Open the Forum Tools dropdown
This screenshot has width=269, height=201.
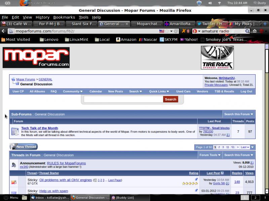coord(210,155)
